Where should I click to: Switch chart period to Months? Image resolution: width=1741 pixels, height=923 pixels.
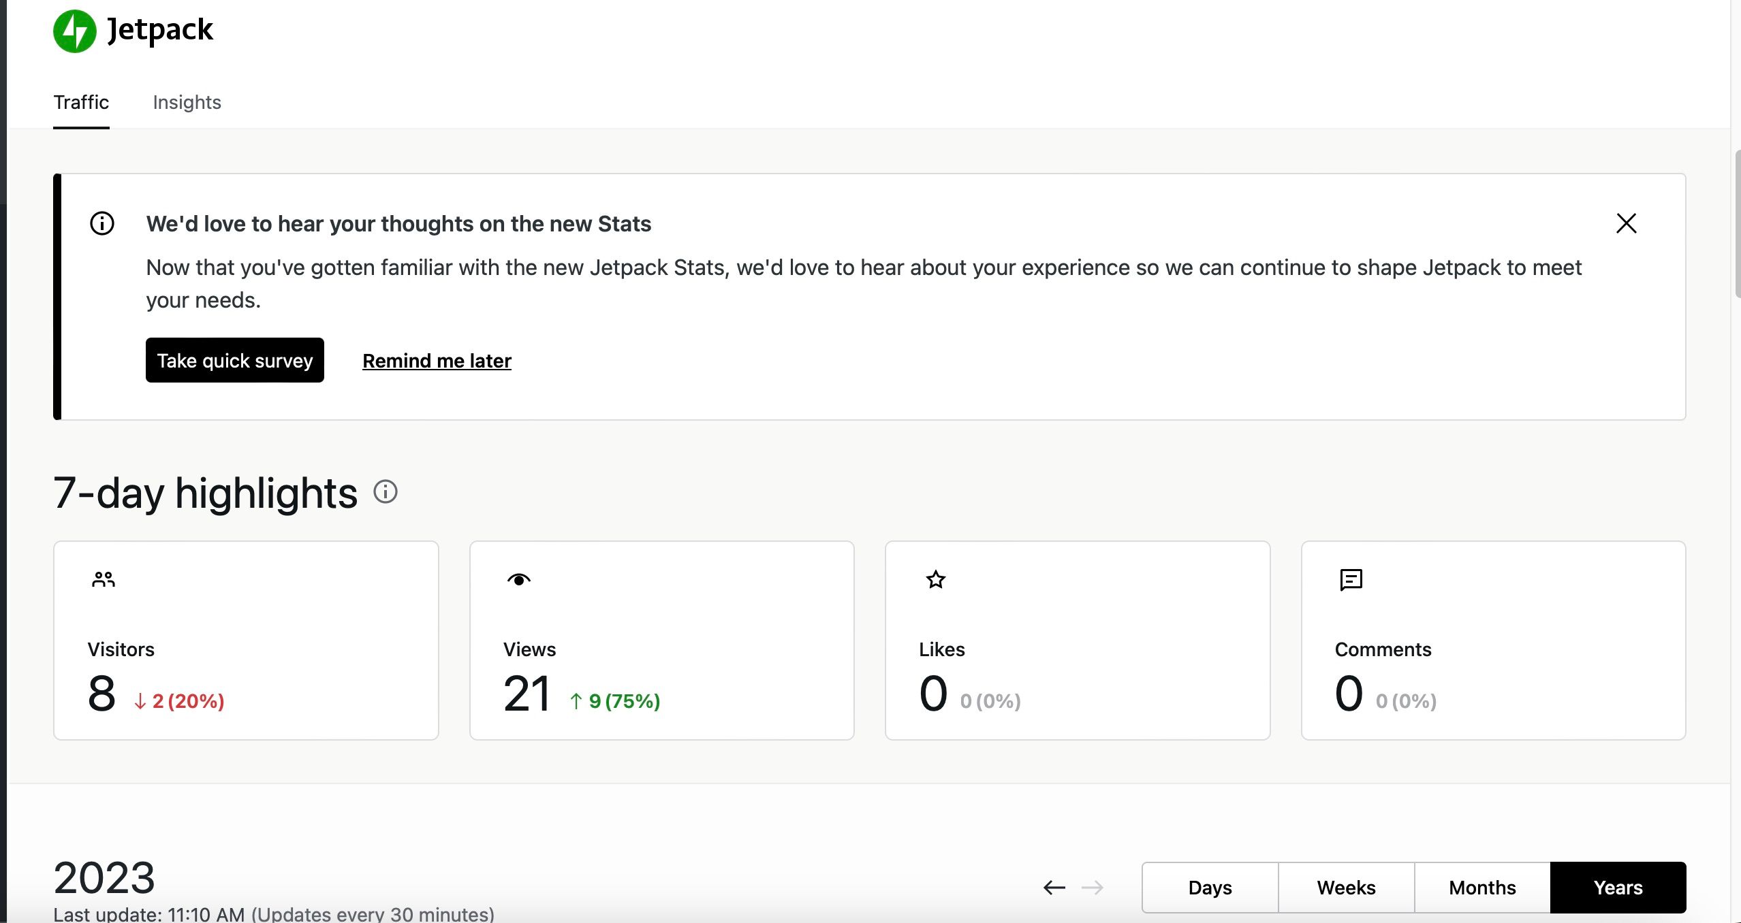click(x=1482, y=888)
